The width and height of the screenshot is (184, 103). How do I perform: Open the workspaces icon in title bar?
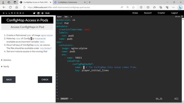(x=9, y=2)
